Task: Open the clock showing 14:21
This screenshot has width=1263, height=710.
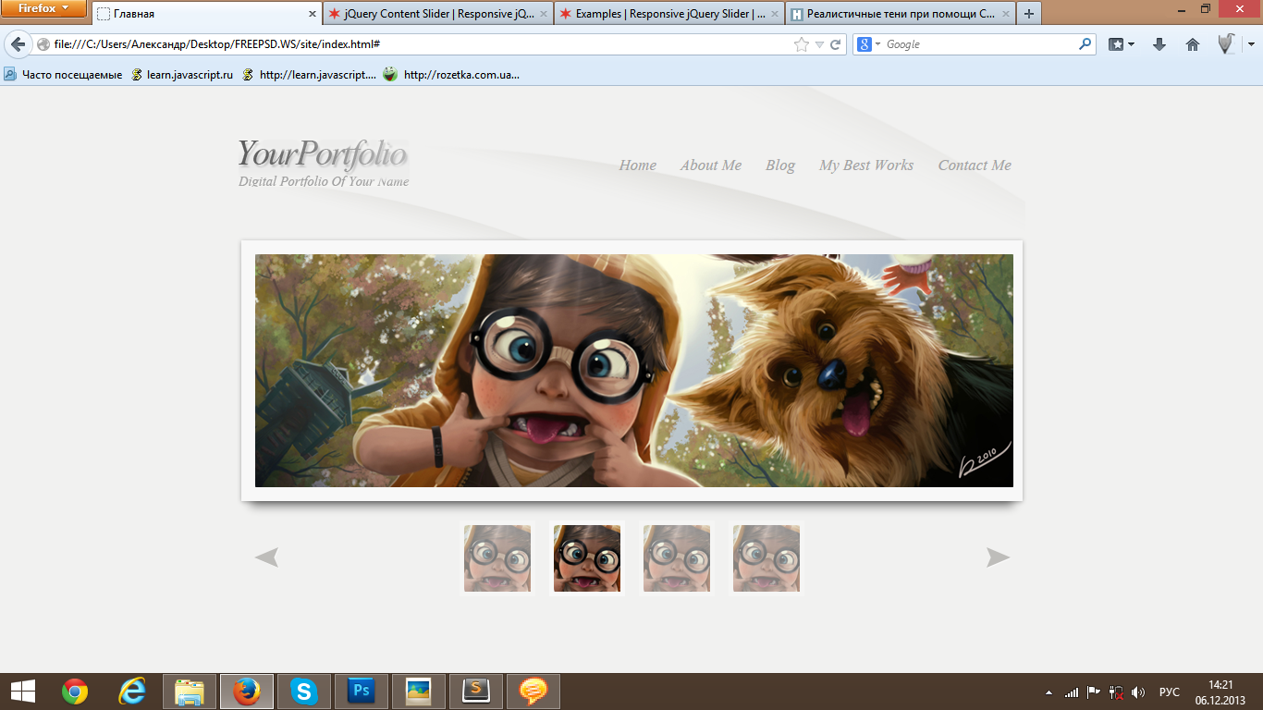Action: [1220, 692]
